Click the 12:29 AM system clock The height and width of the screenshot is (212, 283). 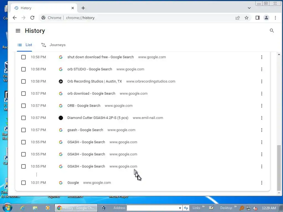[269, 208]
